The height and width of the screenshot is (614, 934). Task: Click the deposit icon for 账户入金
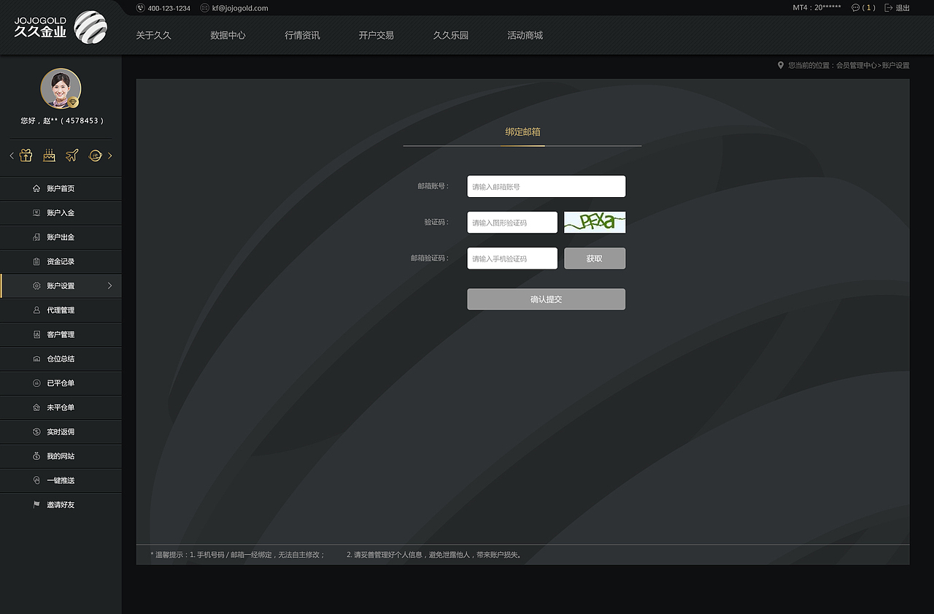pos(36,212)
